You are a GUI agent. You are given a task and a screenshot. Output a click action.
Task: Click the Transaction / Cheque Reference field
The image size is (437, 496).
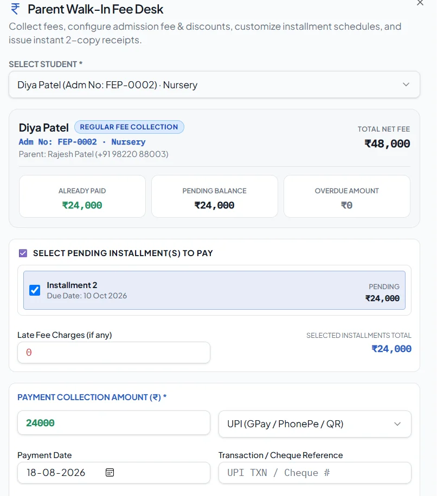(x=315, y=473)
